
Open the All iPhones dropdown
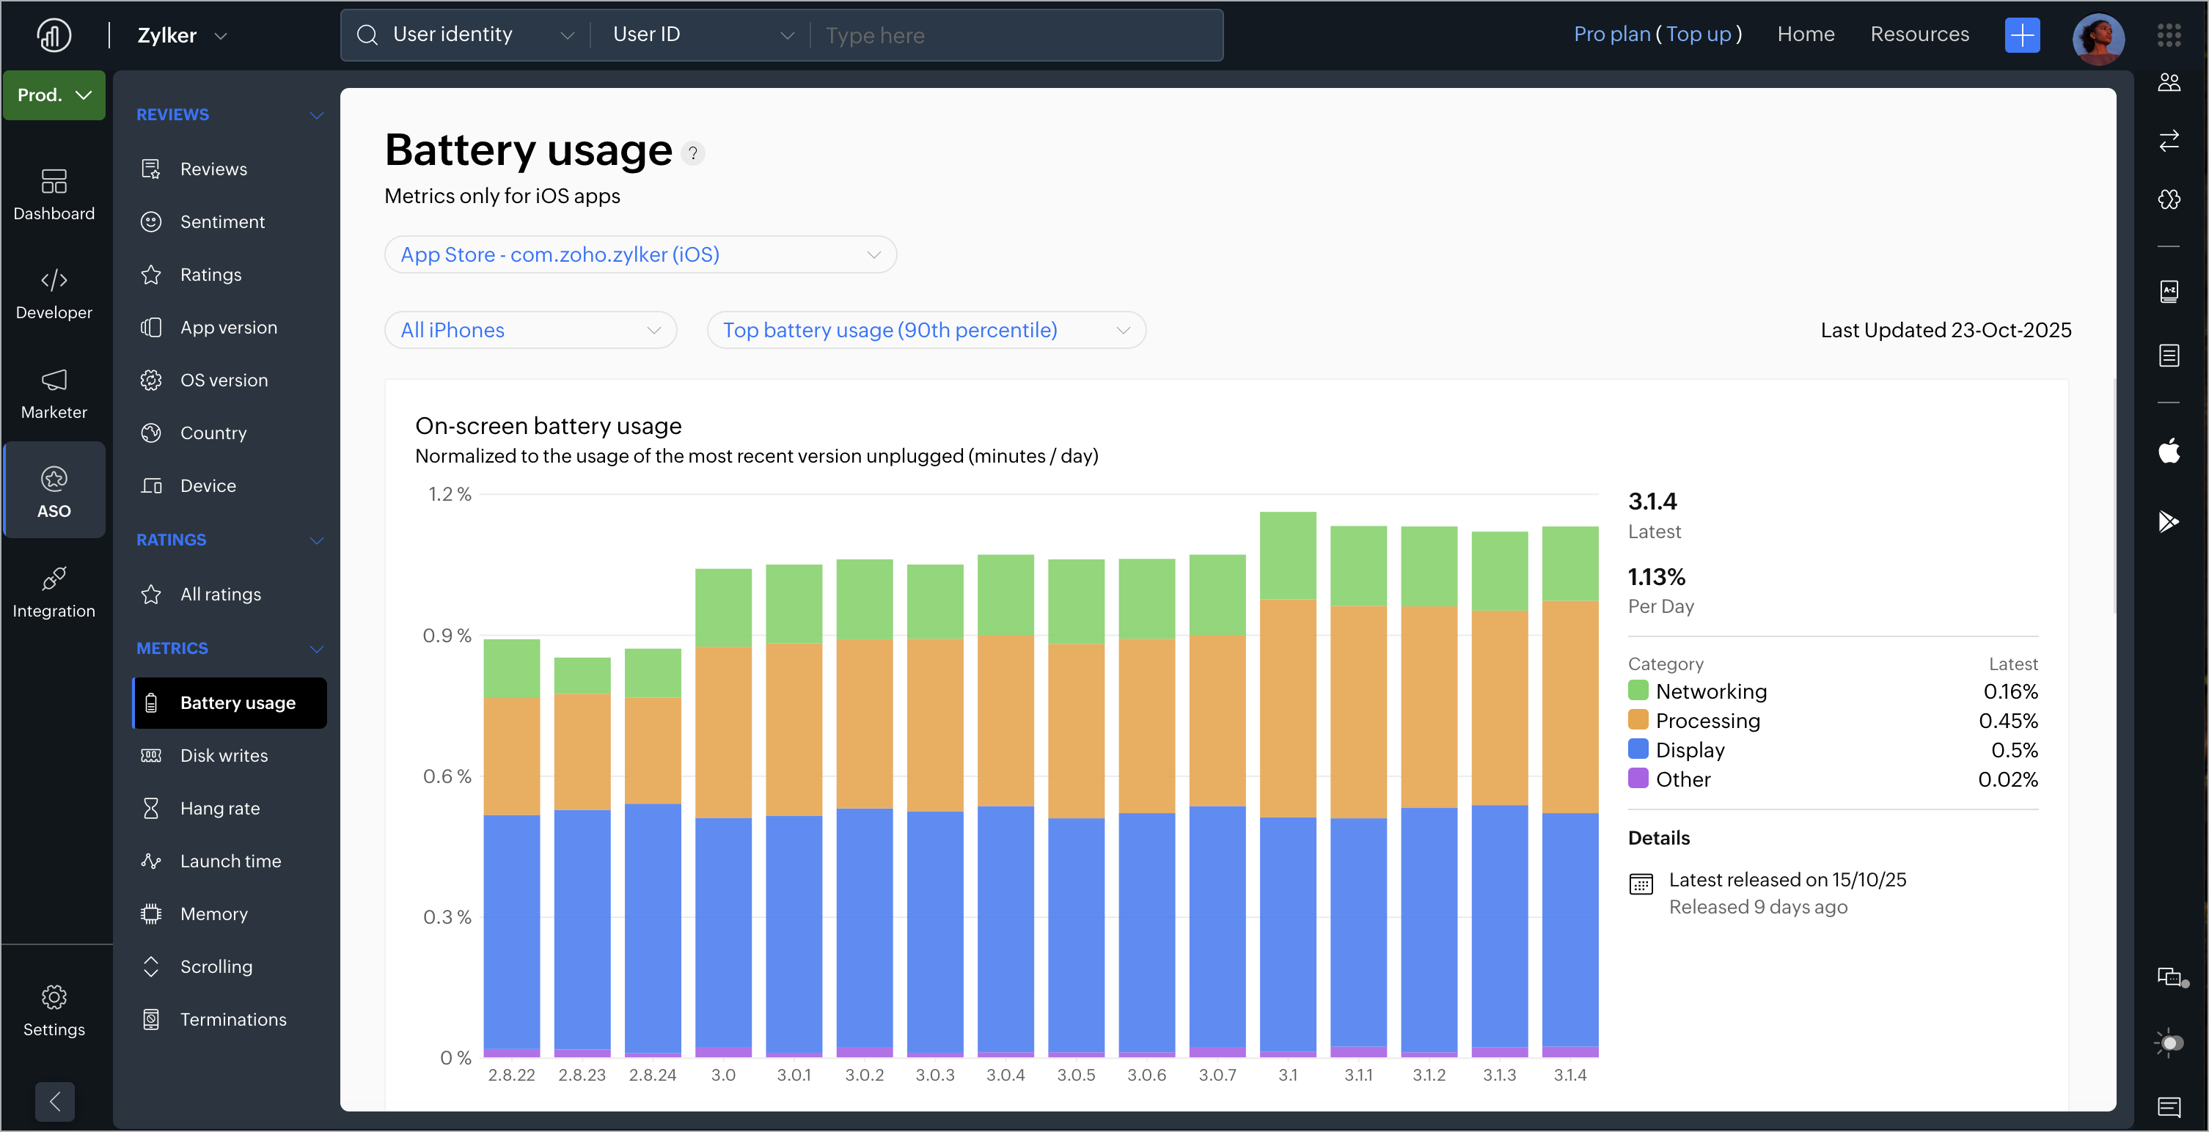click(x=530, y=330)
